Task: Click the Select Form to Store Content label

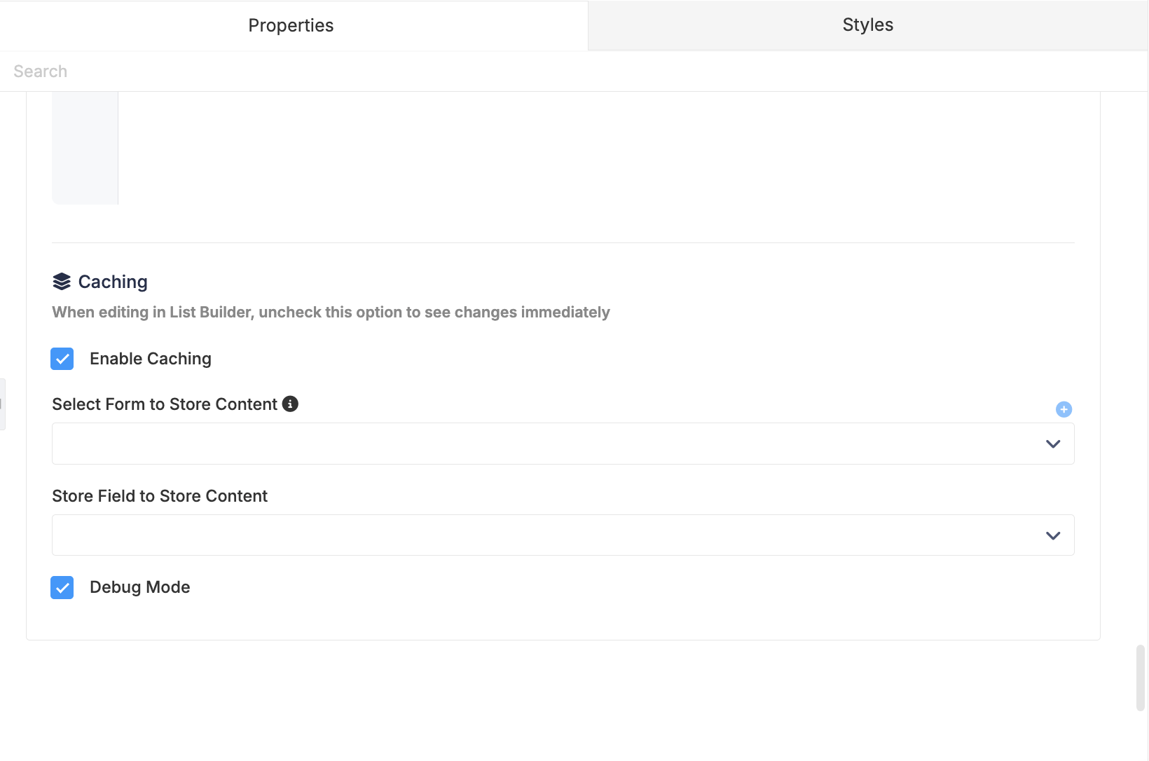Action: pyautogui.click(x=165, y=404)
